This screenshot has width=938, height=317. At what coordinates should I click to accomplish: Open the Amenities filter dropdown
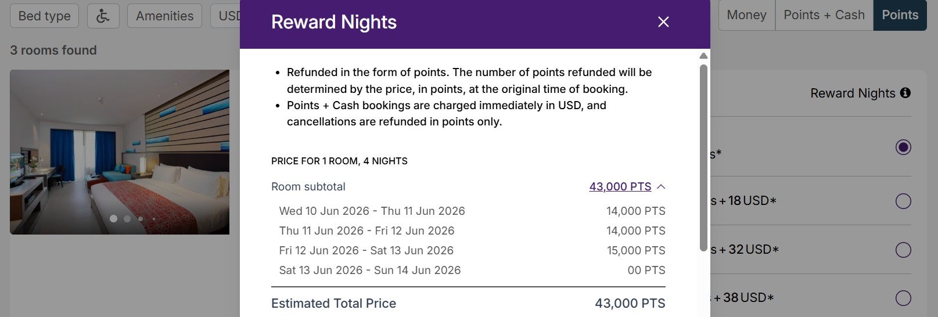point(164,16)
